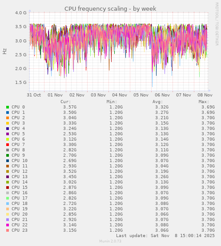Select the CPU 21 legend label
Image resolution: width=221 pixels, height=246 pixels.
tap(20, 220)
